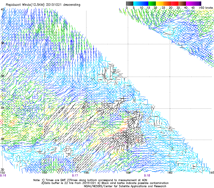
Task: Click note 'Data buffer is 22 hrs from 20151021'
Action: pos(70,183)
